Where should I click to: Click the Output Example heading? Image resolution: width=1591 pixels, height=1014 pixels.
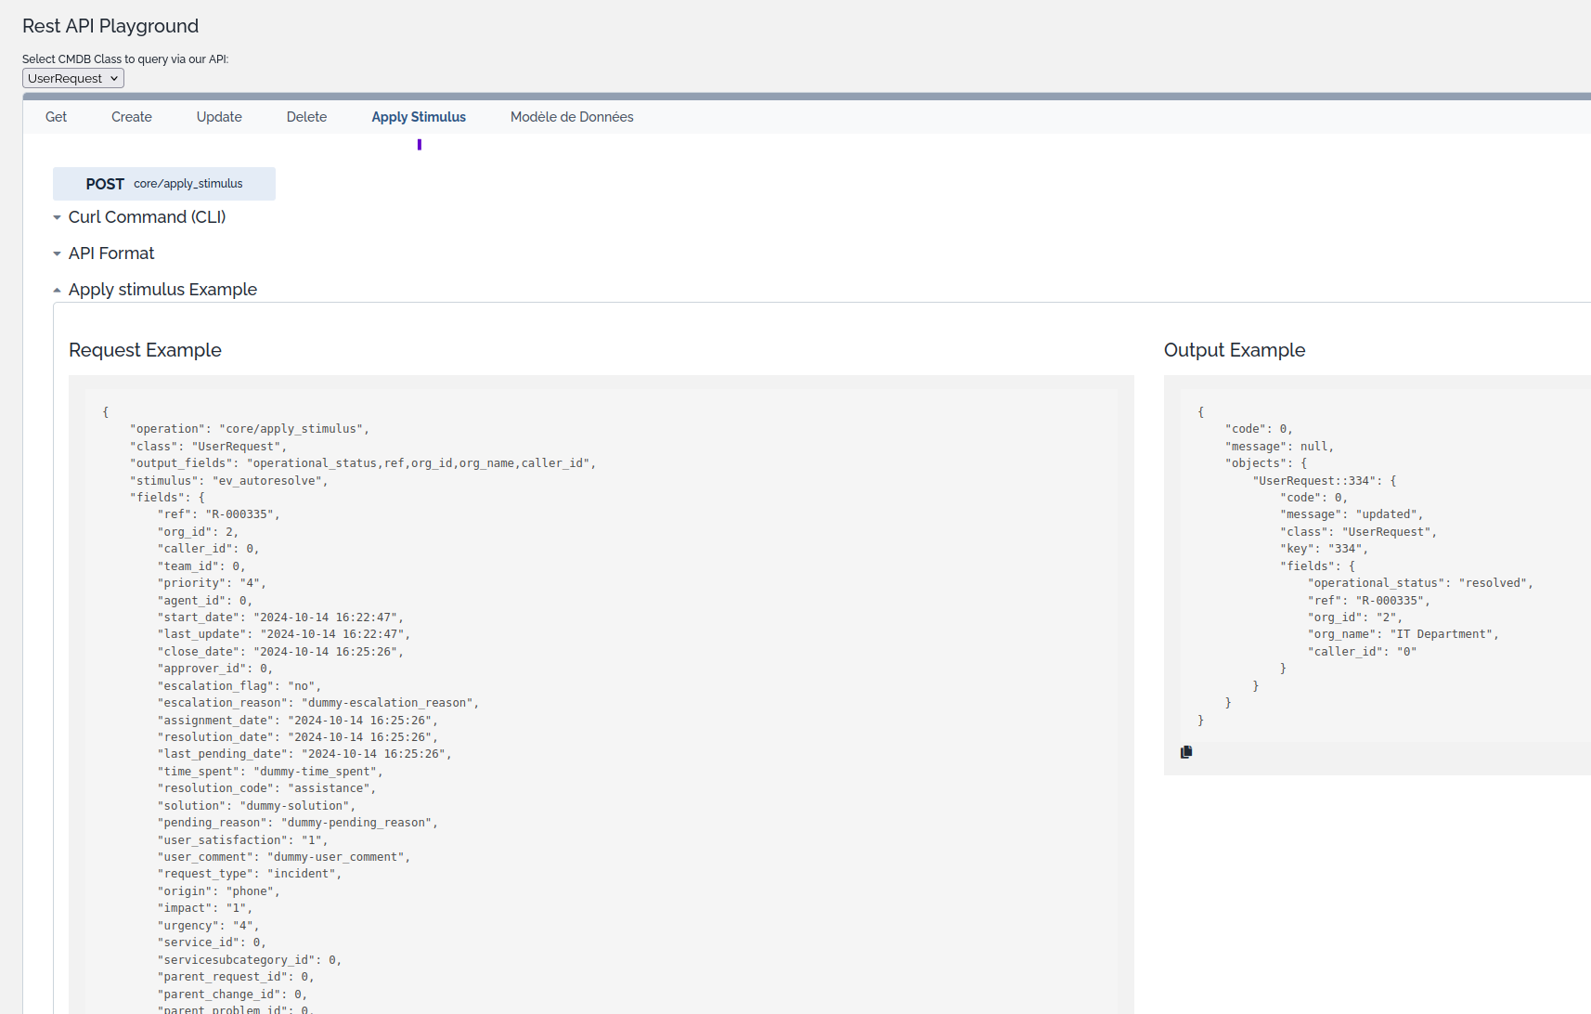(1234, 350)
